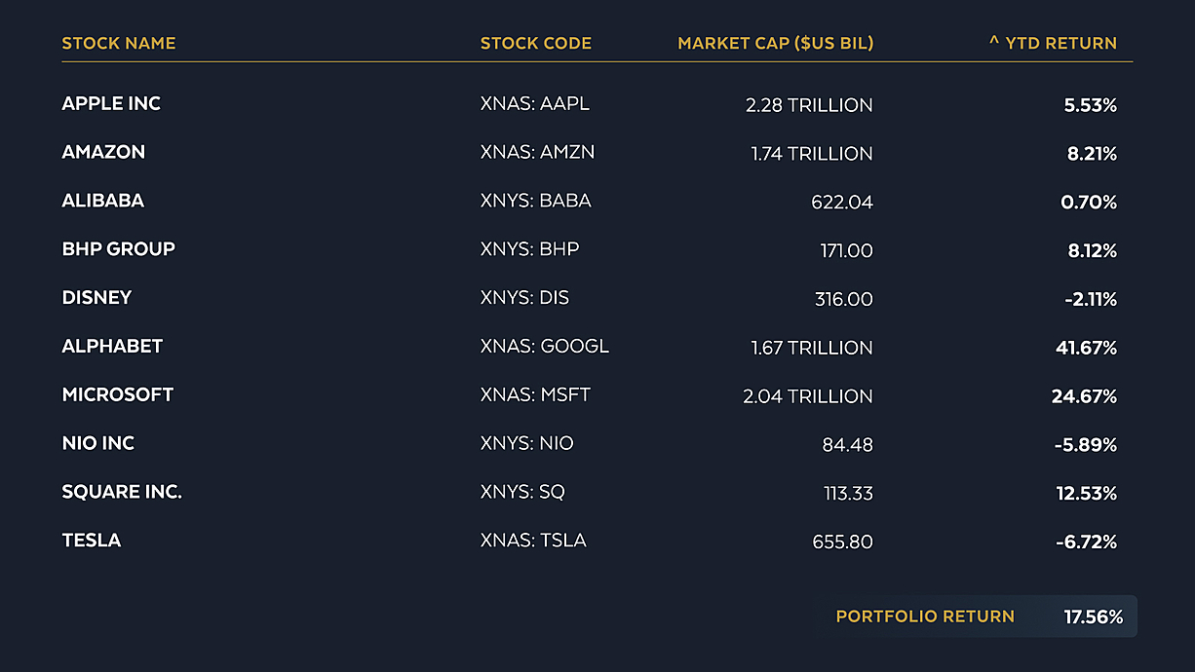Image resolution: width=1195 pixels, height=672 pixels.
Task: Click the XNAS: GOOGL stock code
Action: tap(545, 347)
